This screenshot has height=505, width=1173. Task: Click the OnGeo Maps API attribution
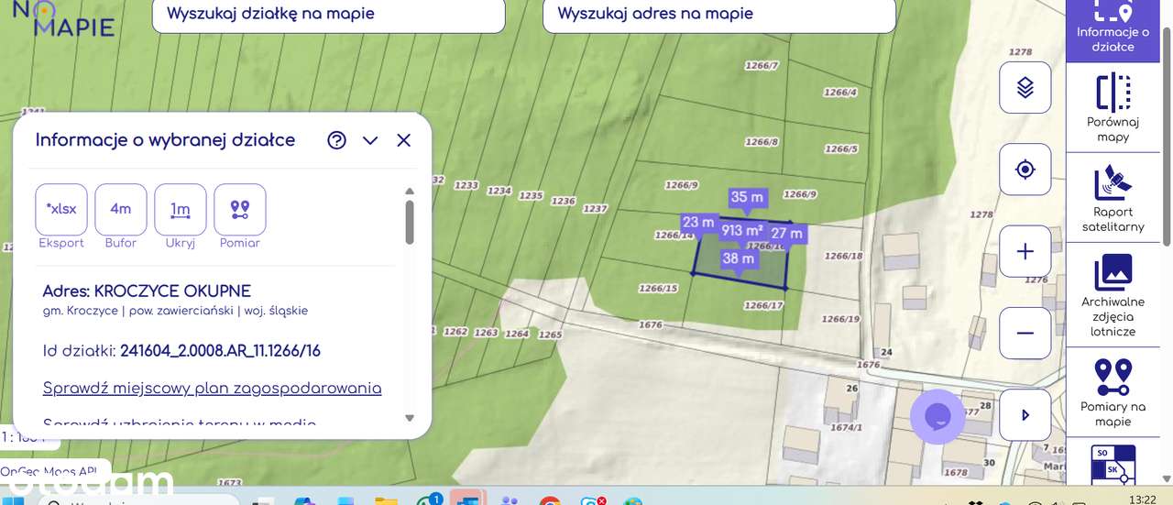coord(49,471)
